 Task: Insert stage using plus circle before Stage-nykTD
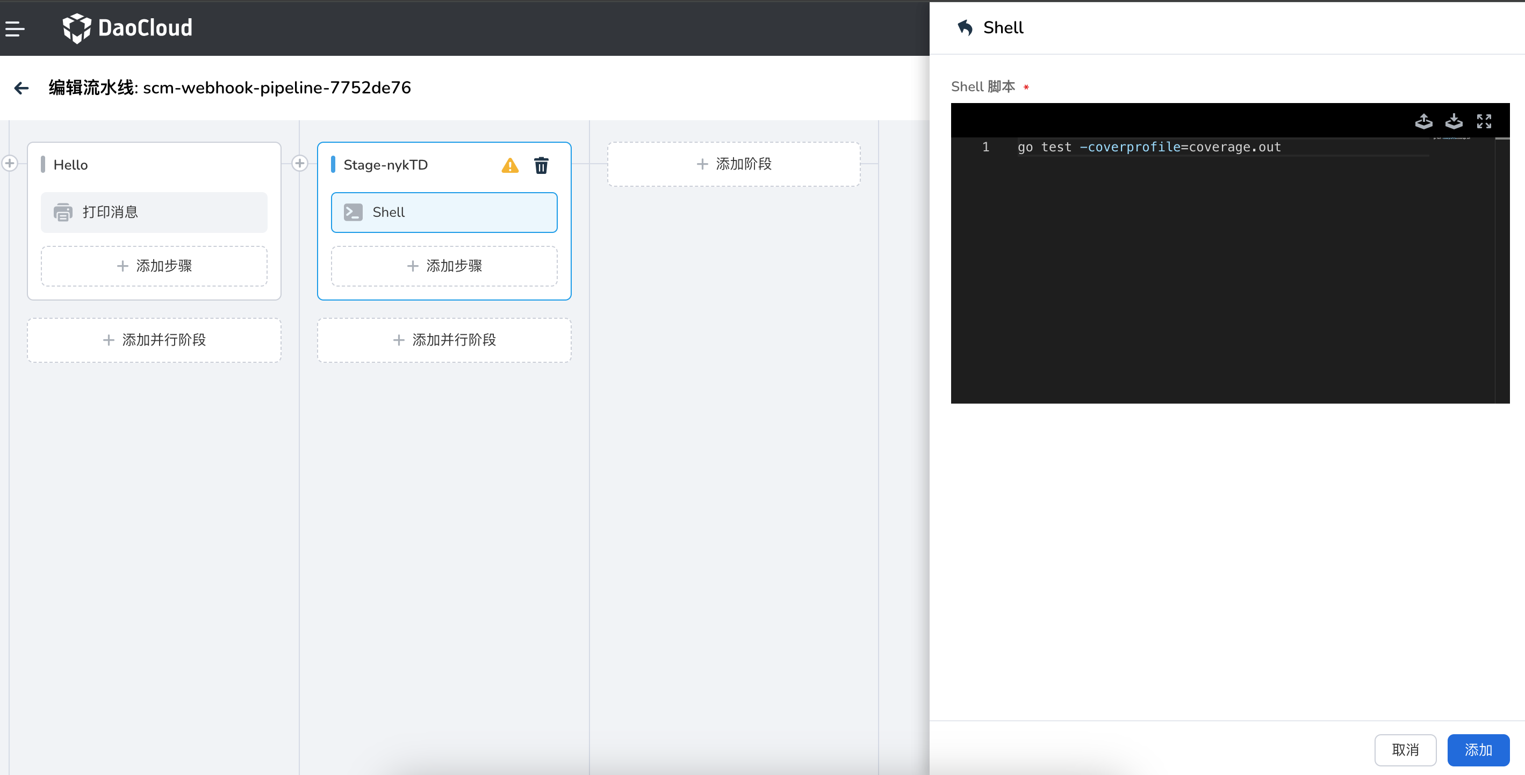coord(299,163)
